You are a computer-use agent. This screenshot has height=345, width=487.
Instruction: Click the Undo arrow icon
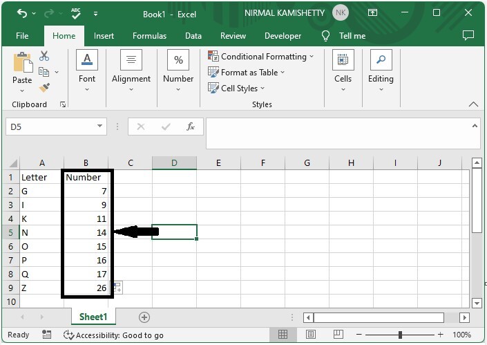tap(22, 13)
